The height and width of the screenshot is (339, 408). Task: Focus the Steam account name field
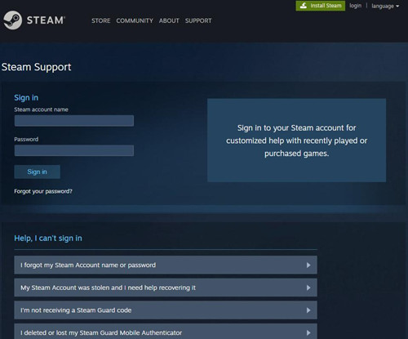tap(74, 121)
